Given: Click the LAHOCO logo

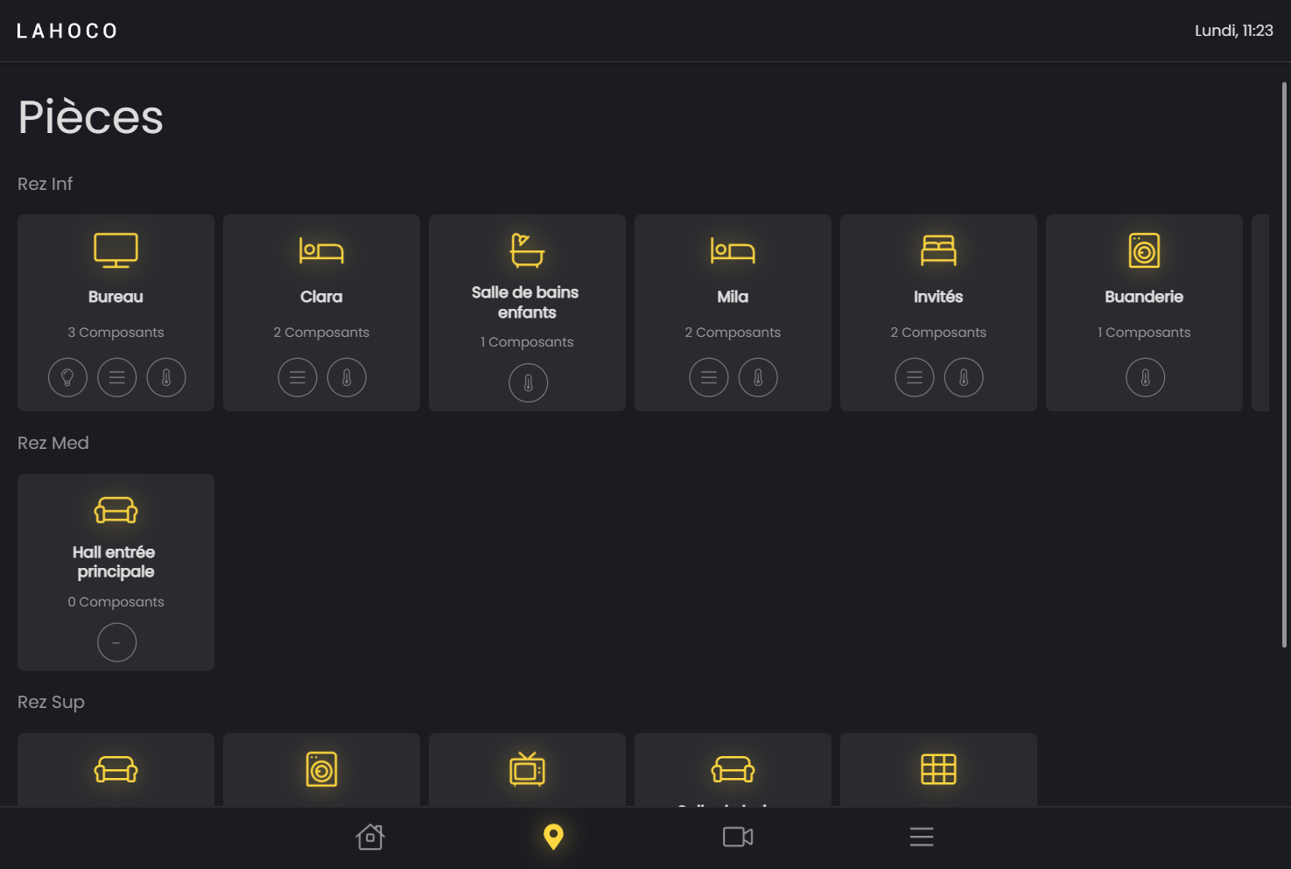Looking at the screenshot, I should (67, 32).
